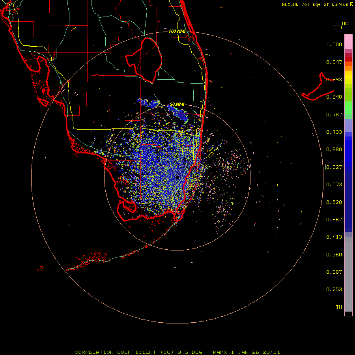Select the 0.787 scale value
Screen dimensions: 355x355
[x=334, y=114]
